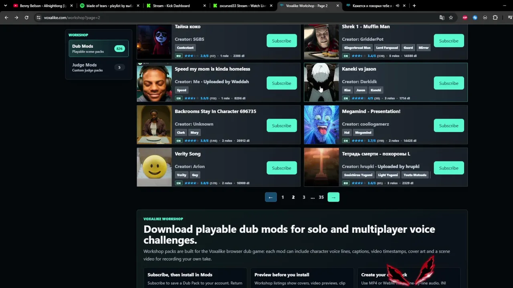Click the Gingerbread Man role tag

point(357,48)
